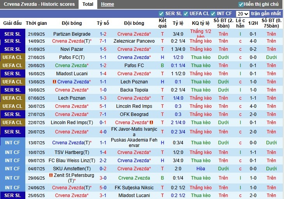Click the SER SL badge on 21/09/25 row
The image size is (284, 199).
(x=12, y=34)
